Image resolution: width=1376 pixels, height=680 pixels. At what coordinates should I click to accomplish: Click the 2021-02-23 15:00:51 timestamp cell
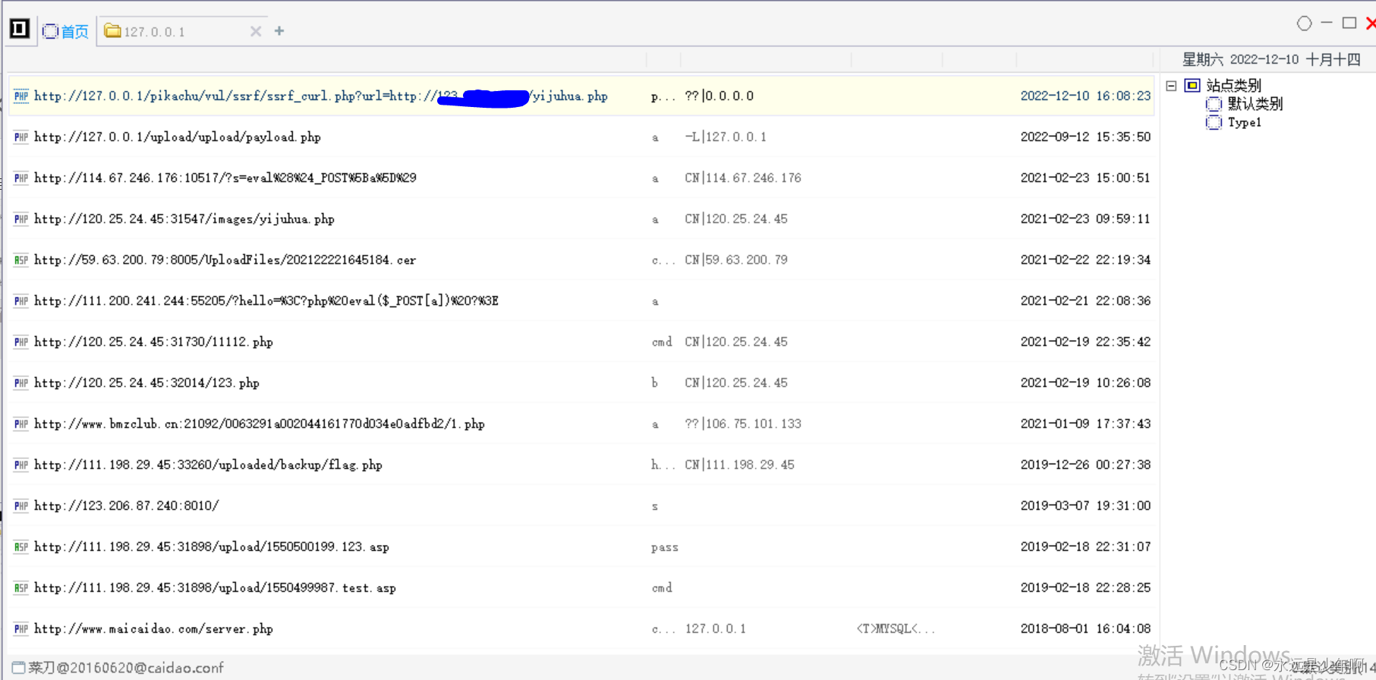(1085, 178)
